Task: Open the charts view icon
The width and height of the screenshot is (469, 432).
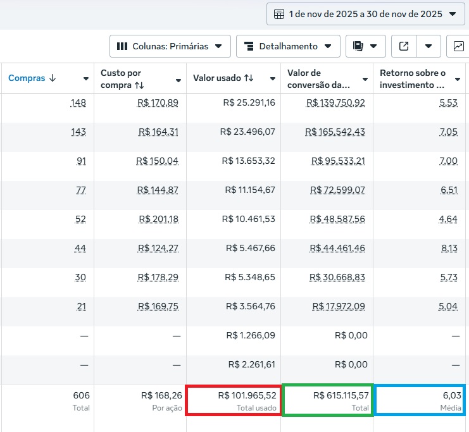Action: (458, 46)
